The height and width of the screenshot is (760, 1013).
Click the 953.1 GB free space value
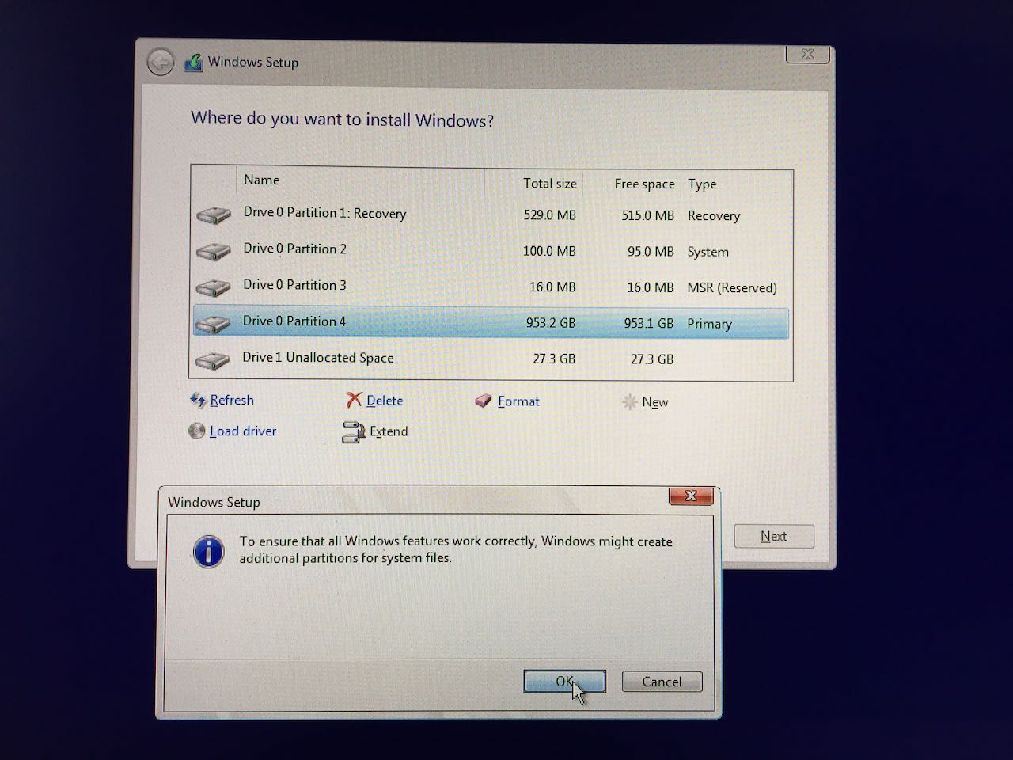(649, 323)
